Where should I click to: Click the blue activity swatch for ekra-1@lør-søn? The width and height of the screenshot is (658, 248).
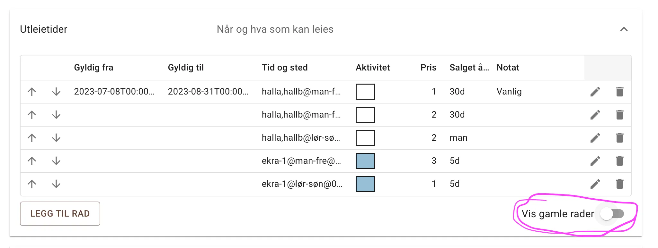[x=365, y=184]
